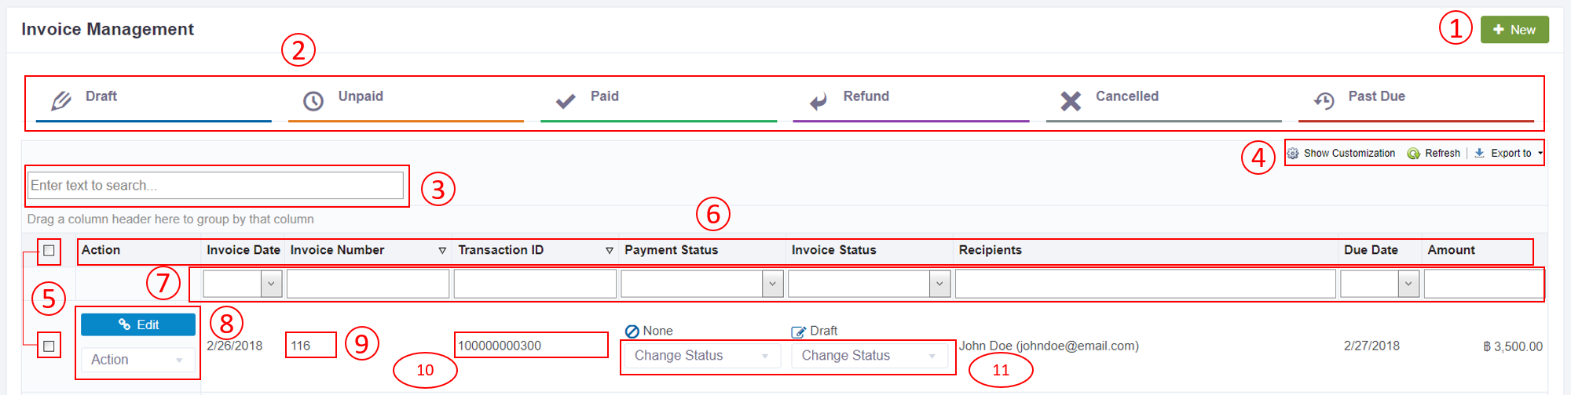Click the Enter text to search field
The height and width of the screenshot is (395, 1571).
coord(215,186)
